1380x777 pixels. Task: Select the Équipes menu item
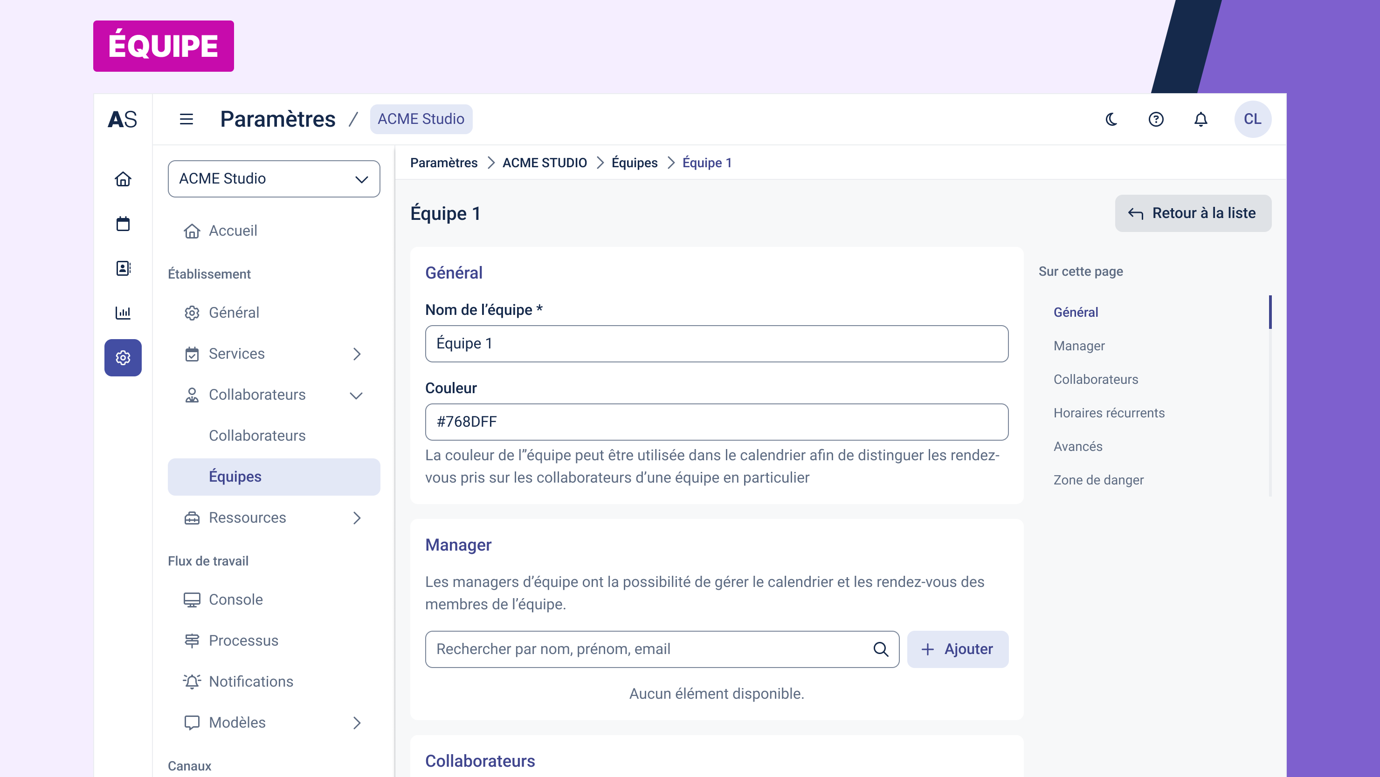click(x=274, y=477)
